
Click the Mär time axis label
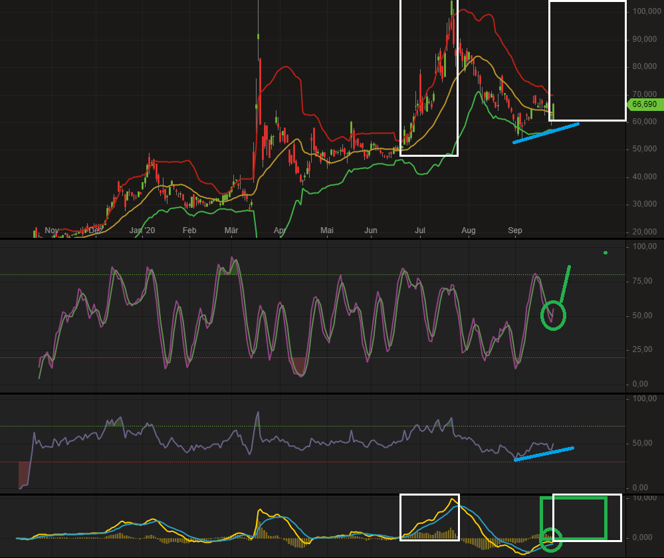(231, 231)
